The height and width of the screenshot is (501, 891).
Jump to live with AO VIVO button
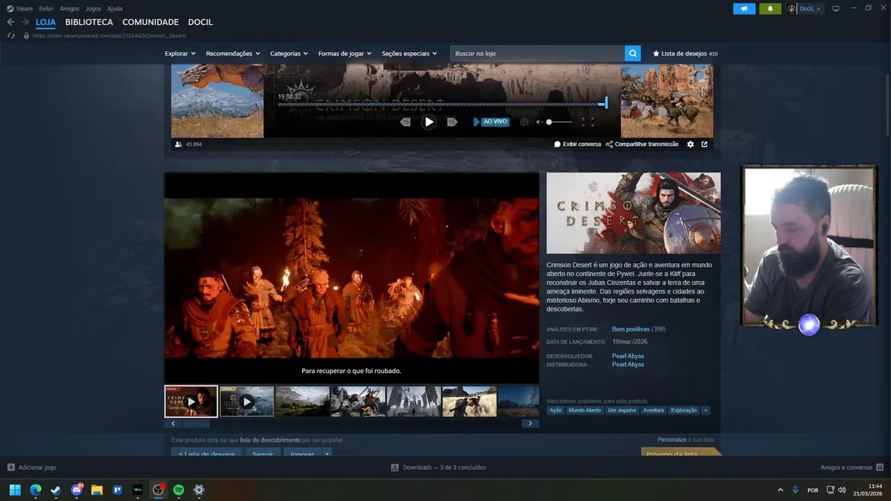click(x=491, y=122)
